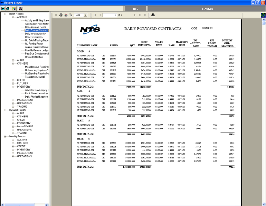Click report scrollbar up arrow
The width and height of the screenshot is (266, 206).
[264, 20]
